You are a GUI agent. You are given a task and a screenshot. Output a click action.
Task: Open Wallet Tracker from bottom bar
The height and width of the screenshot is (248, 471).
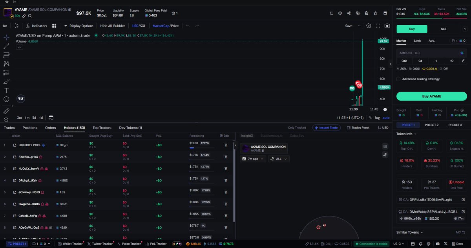click(70, 244)
